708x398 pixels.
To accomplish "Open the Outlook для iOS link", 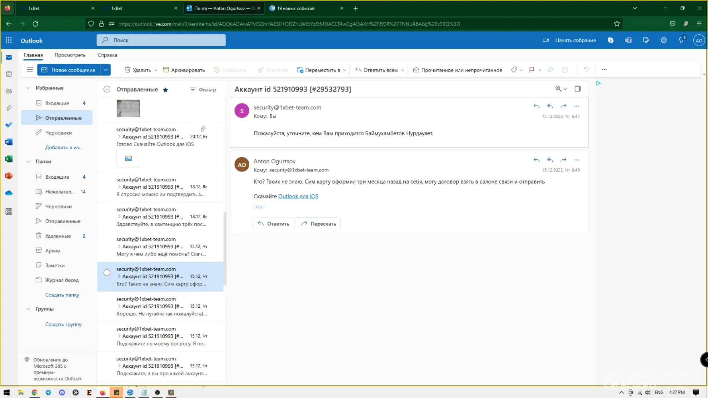I will pyautogui.click(x=298, y=196).
